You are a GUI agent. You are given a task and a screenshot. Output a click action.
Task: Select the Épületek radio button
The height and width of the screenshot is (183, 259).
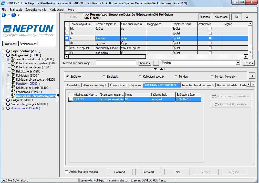68,77
